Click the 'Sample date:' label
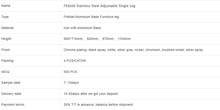Image resolution: width=220 pixels, height=110 pixels. (x=11, y=83)
